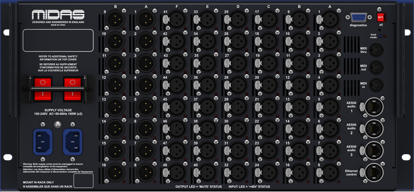414x192 pixels.
Task: Push the blue boot mode button
Action: tap(380, 36)
